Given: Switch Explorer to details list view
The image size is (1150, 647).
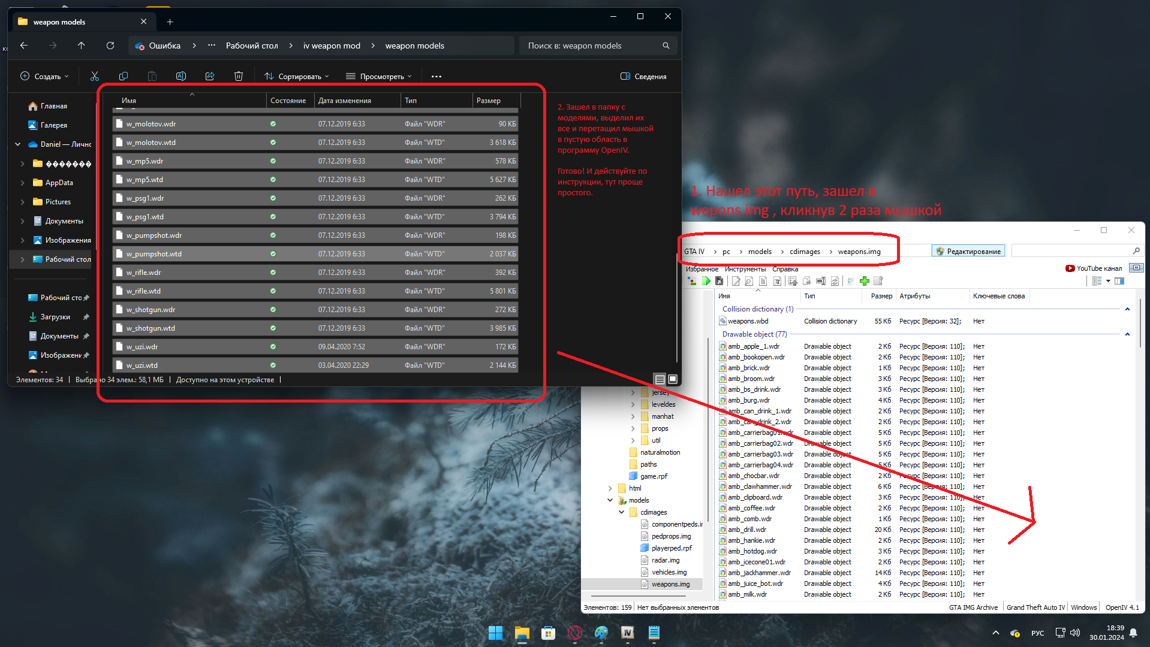Looking at the screenshot, I should tap(660, 379).
